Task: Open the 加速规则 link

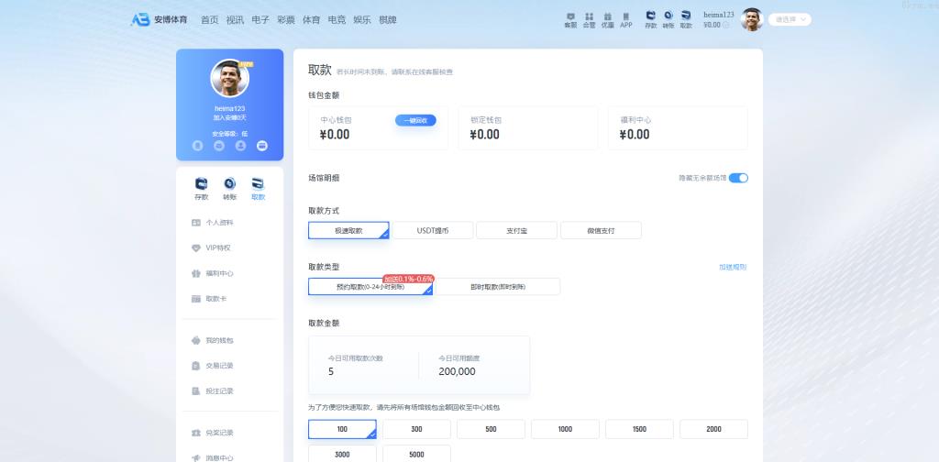Action: (732, 267)
